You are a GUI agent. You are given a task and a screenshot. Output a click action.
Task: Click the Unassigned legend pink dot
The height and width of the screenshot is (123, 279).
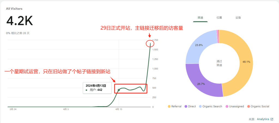click(x=227, y=106)
